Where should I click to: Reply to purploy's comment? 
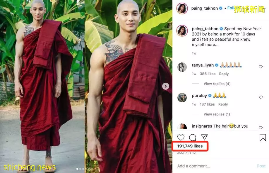(223, 104)
